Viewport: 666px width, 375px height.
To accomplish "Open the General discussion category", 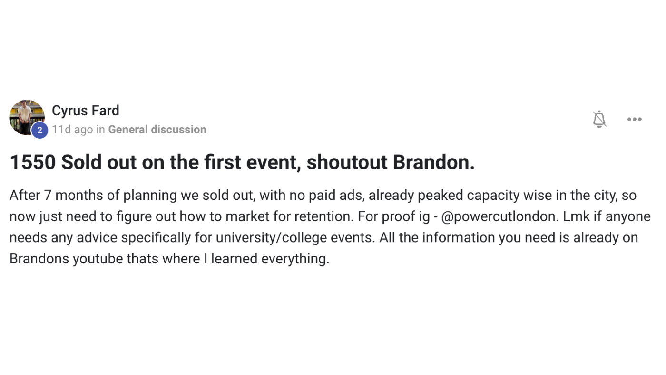I will pos(157,130).
